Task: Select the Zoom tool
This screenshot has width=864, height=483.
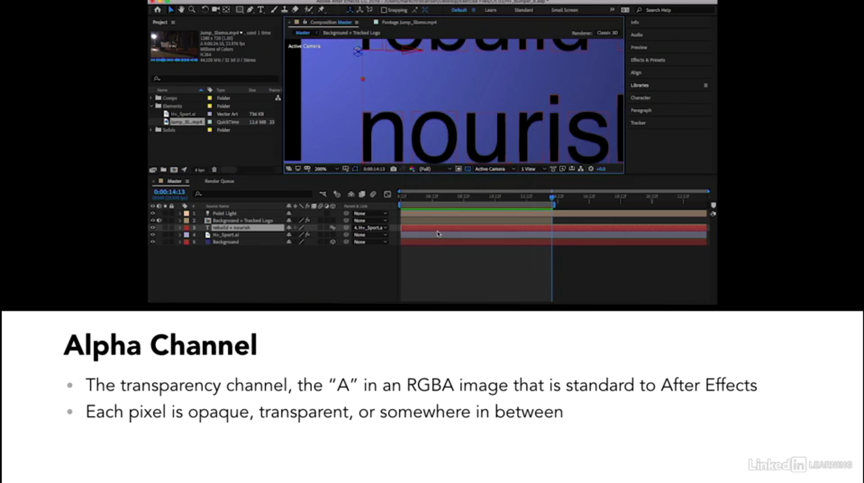Action: coord(192,10)
